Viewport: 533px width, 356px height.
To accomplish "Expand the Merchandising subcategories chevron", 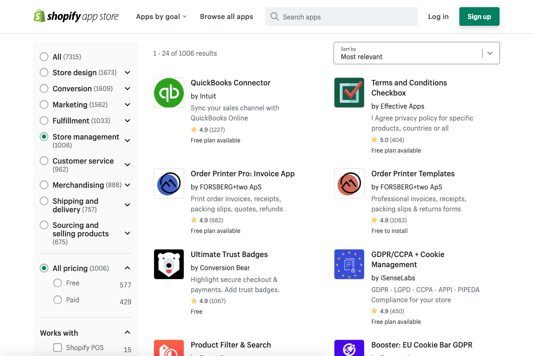I will 127,185.
